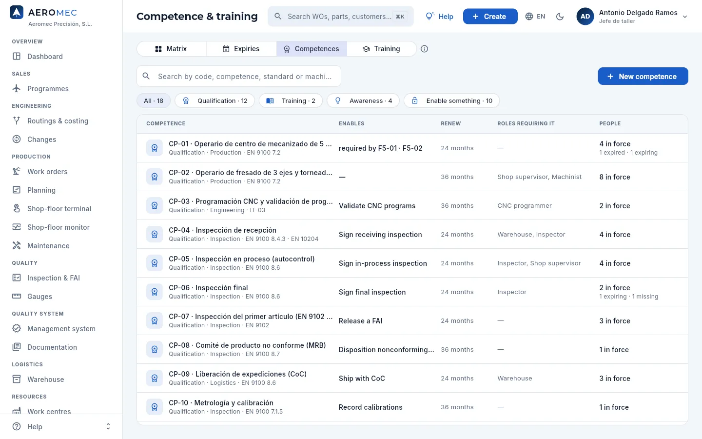This screenshot has height=439, width=702.
Task: Filter by Enable something · 10 chip
Action: click(x=452, y=100)
